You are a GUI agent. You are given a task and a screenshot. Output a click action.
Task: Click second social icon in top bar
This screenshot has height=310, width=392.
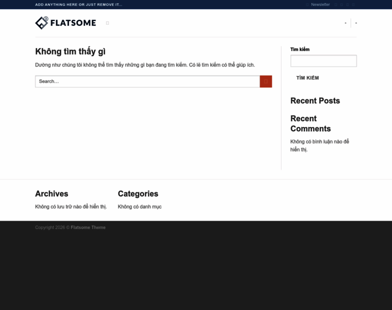coord(342,4)
